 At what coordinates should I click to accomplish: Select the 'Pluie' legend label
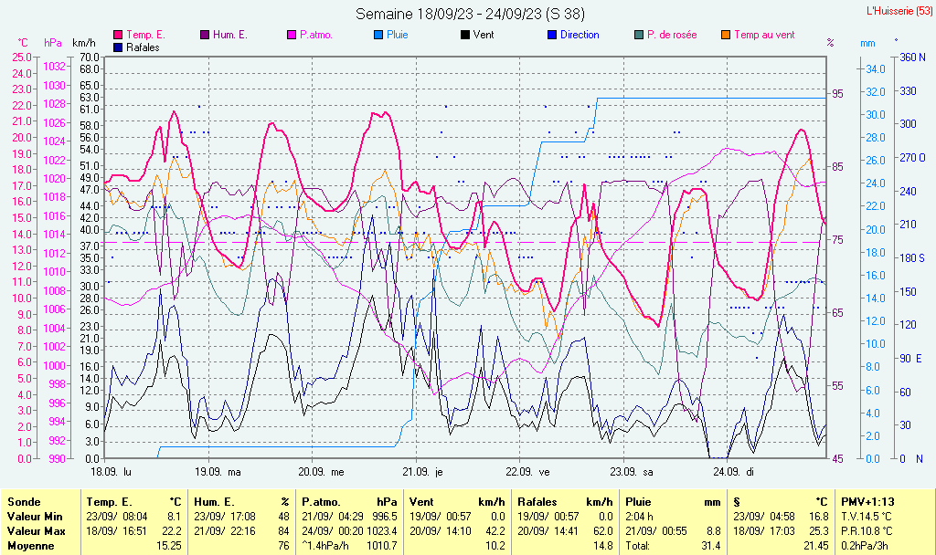click(x=398, y=36)
